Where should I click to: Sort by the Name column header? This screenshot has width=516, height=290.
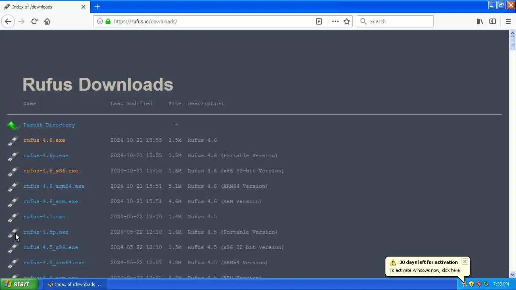click(30, 104)
